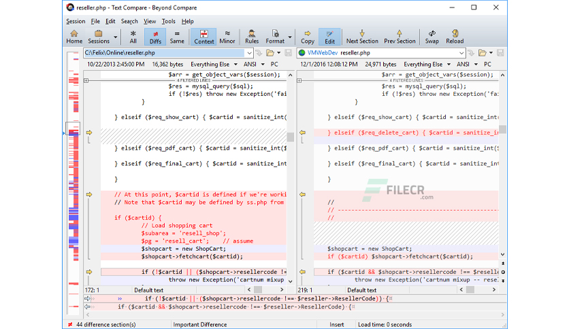Open the Session menu

76,21
